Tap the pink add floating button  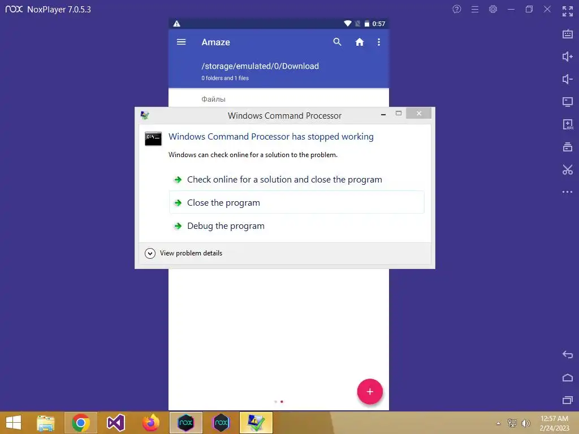coord(370,392)
